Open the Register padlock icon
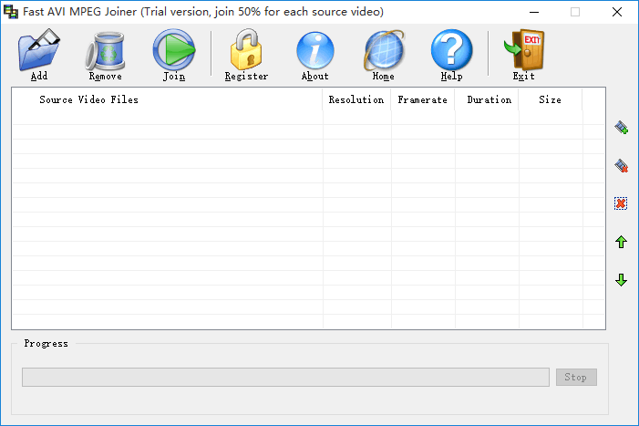The height and width of the screenshot is (426, 639). [x=246, y=49]
